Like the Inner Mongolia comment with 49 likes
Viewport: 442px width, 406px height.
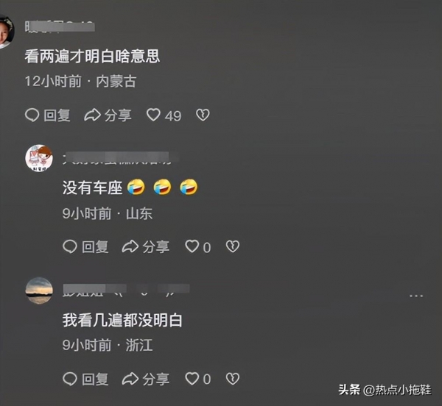tap(154, 115)
